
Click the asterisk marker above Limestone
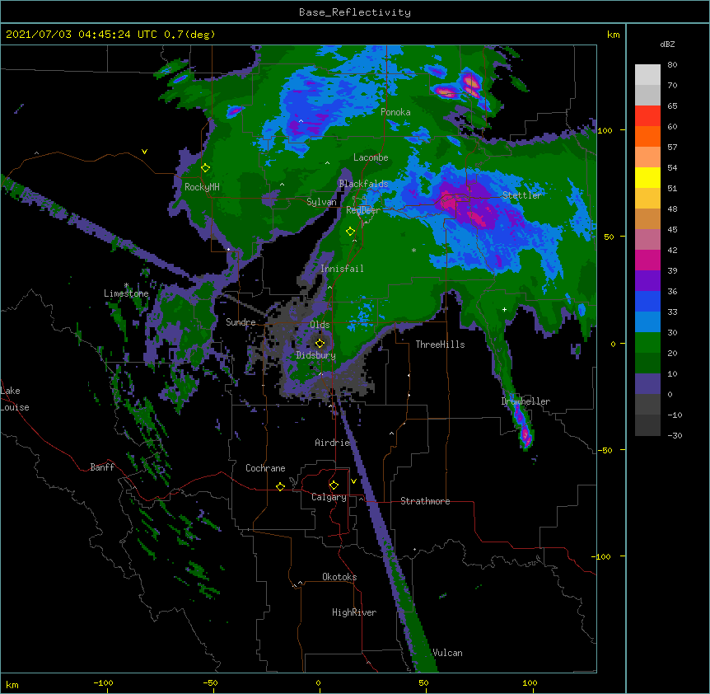(127, 285)
